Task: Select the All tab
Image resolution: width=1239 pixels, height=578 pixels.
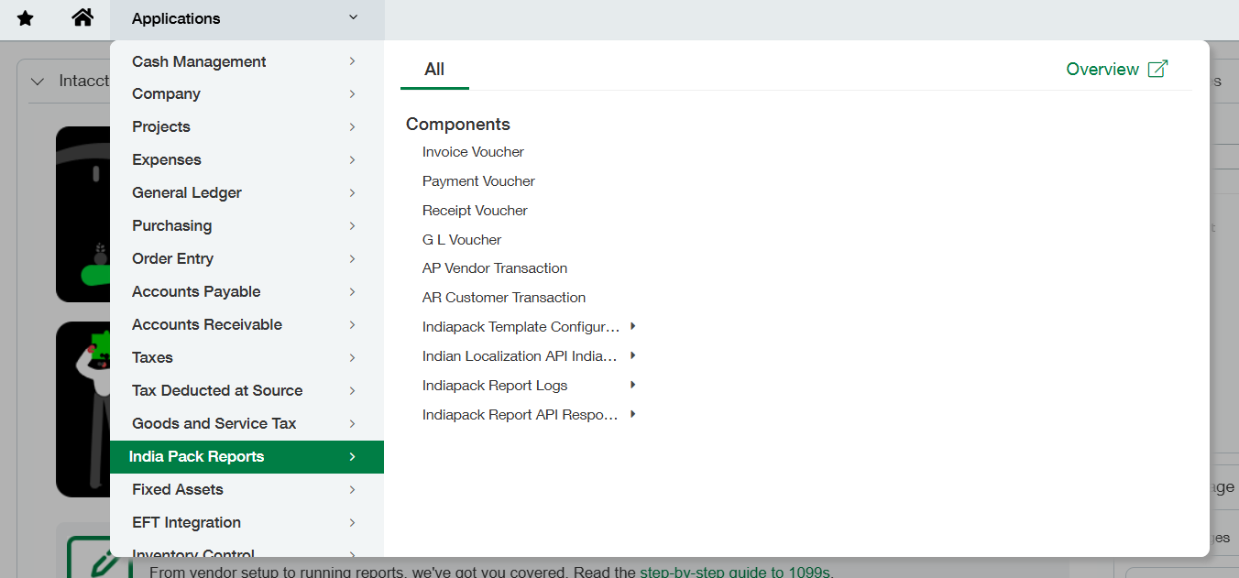Action: click(434, 70)
